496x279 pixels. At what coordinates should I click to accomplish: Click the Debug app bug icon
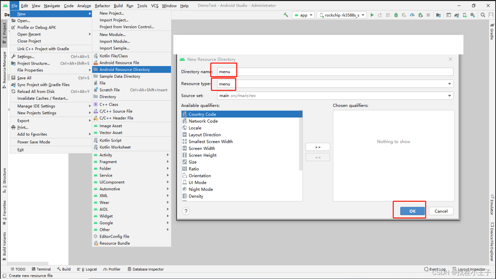coord(396,15)
